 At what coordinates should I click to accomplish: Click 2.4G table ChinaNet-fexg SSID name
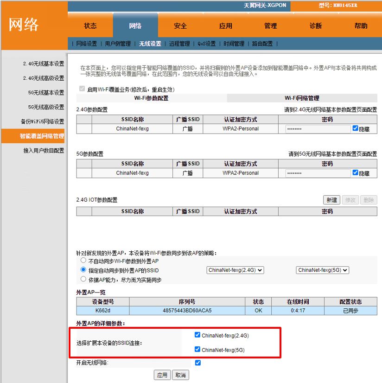(133, 129)
